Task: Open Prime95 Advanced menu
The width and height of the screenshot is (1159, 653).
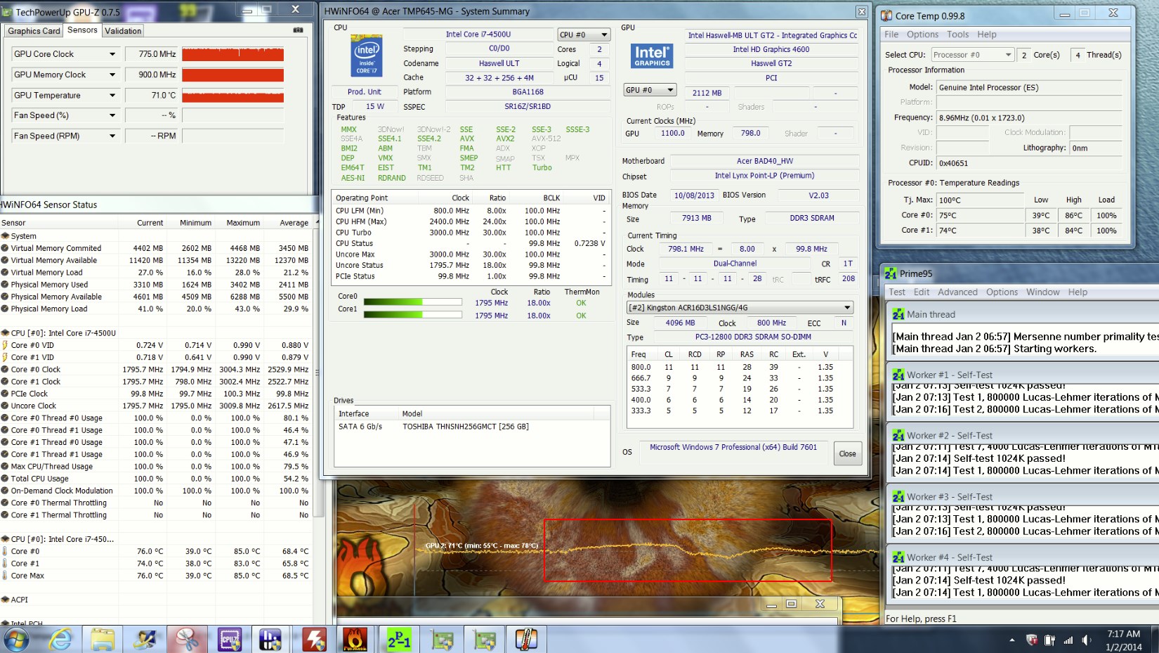Action: tap(957, 292)
